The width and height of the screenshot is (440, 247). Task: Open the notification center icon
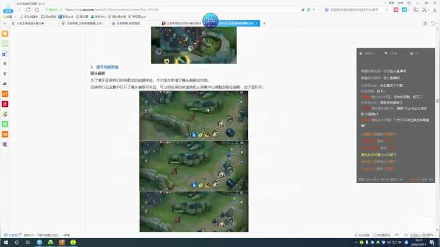[432, 242]
